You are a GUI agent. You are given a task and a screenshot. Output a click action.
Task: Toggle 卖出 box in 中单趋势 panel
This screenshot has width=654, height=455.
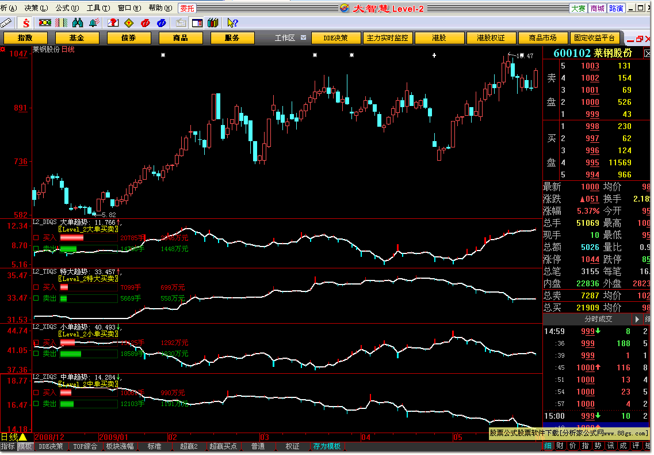point(36,404)
